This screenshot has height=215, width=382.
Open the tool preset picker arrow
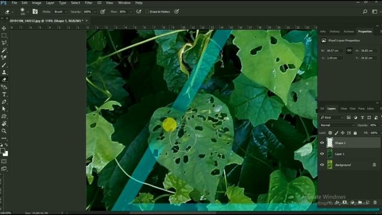tap(13, 11)
